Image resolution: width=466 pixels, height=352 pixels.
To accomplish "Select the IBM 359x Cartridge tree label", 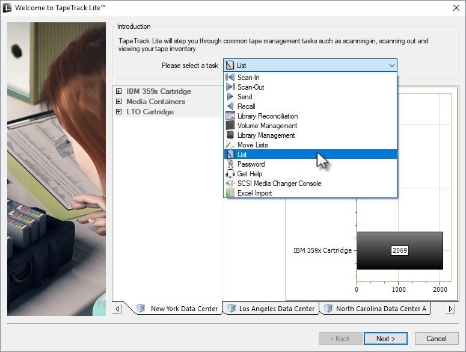I will (x=159, y=91).
